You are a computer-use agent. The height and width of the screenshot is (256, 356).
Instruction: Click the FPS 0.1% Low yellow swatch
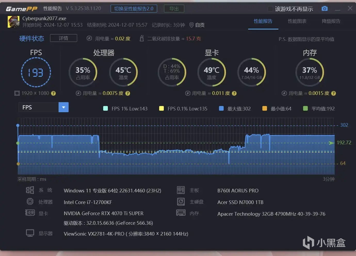(x=161, y=108)
